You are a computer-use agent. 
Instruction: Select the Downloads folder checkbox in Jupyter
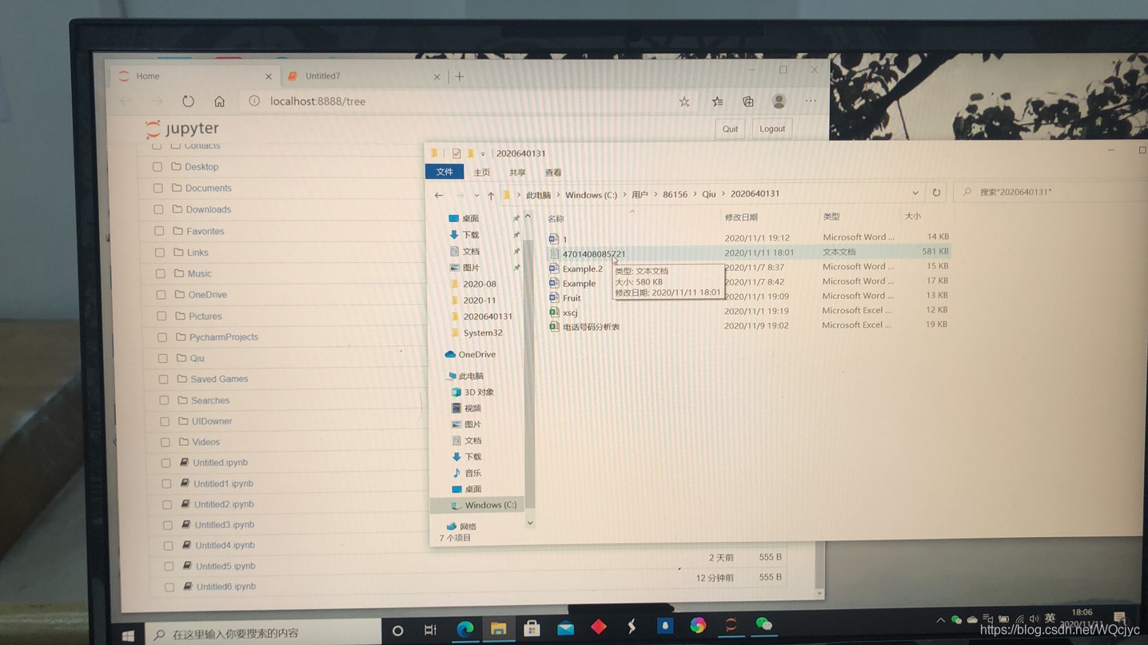[x=158, y=209]
